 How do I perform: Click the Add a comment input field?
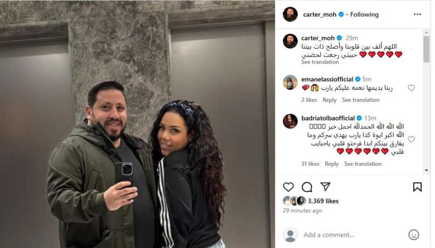tap(352, 235)
